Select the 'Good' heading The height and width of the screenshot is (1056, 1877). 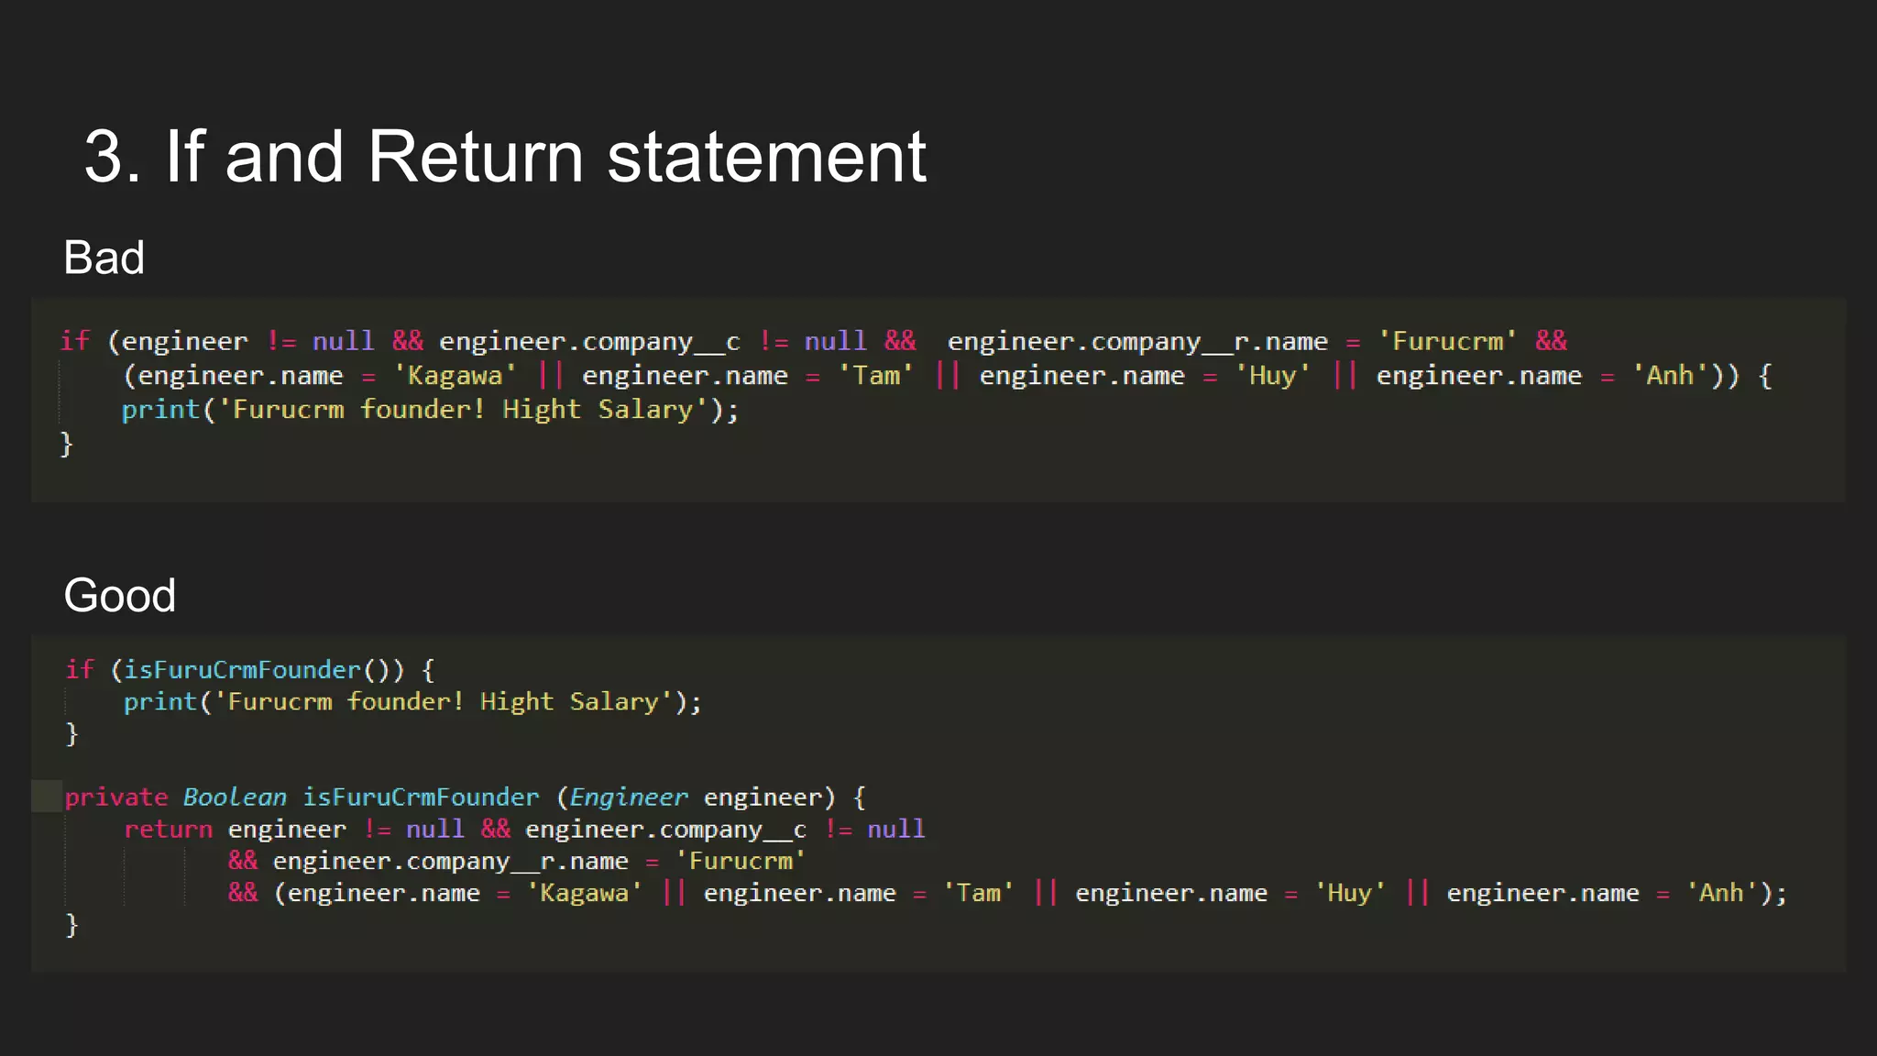click(x=119, y=596)
